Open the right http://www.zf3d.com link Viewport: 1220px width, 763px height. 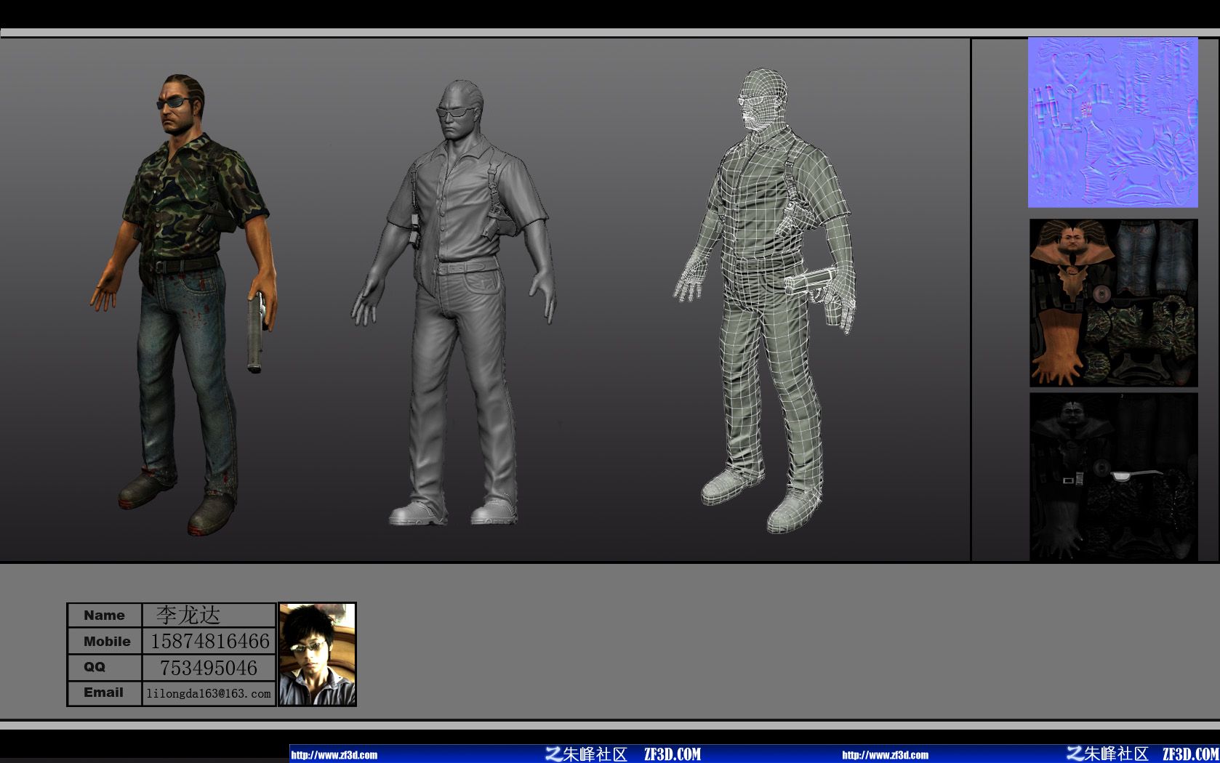886,755
